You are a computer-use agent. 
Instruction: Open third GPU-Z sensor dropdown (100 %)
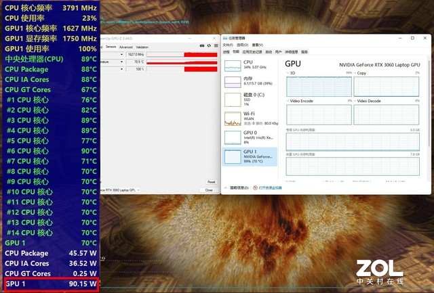pyautogui.click(x=121, y=69)
